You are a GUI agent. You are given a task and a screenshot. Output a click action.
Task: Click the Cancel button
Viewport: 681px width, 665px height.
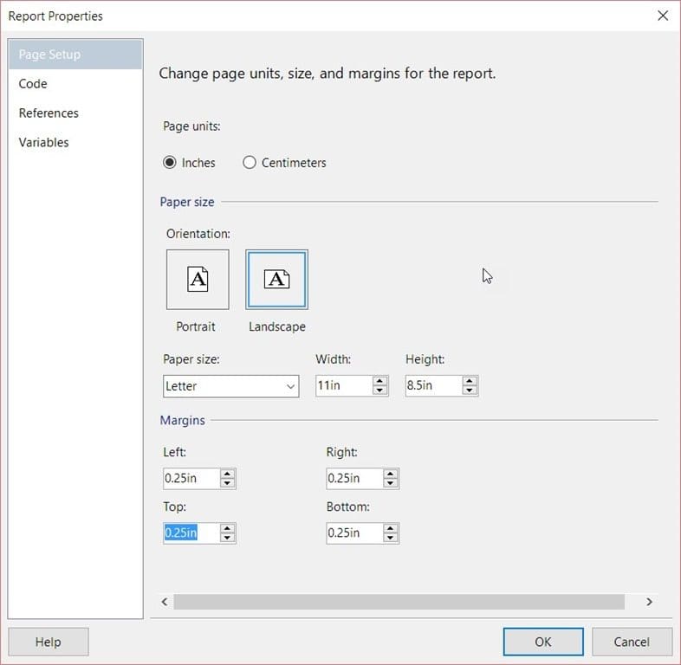tap(632, 642)
